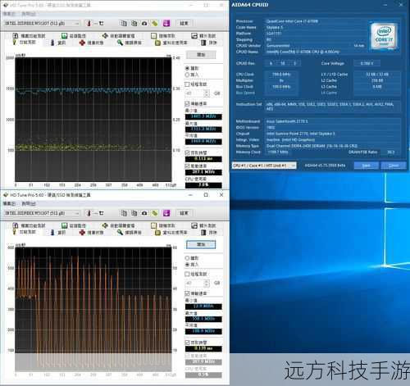This screenshot has height=386, width=410.
Task: Click copy-screenshot-to-clipboard icon in lower HD Tune toolbar
Action: [x=134, y=213]
